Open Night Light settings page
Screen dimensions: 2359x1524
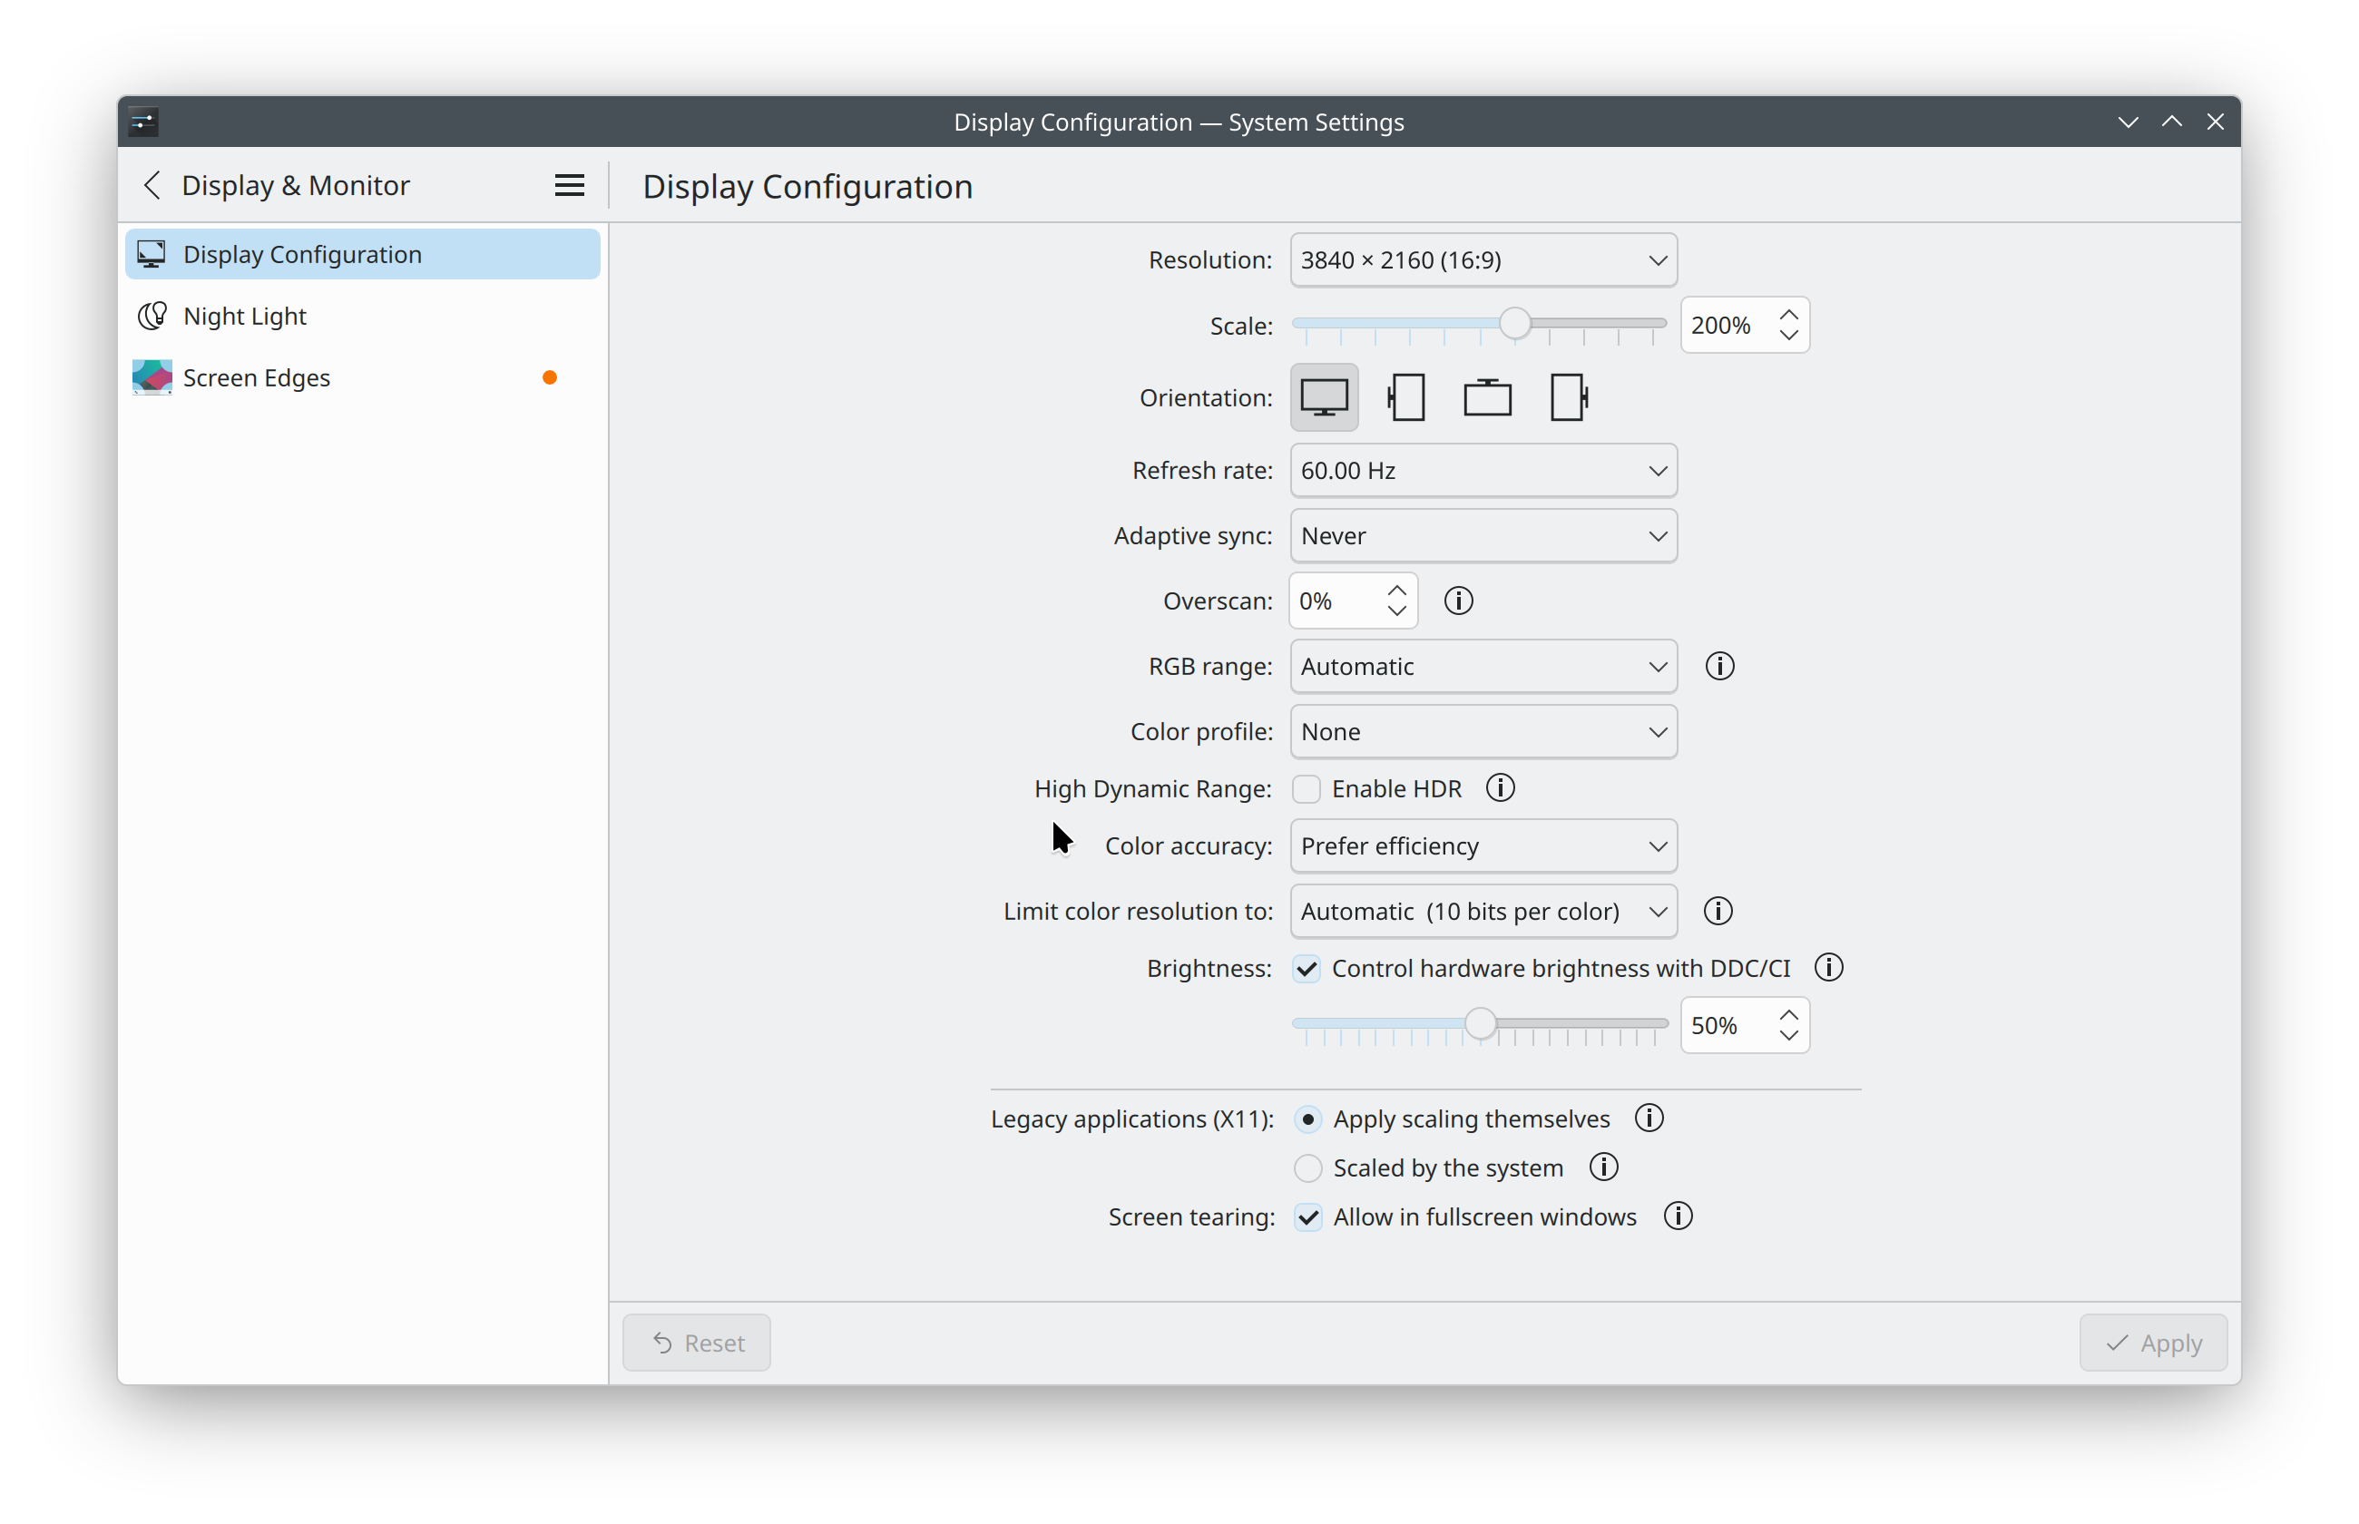(245, 317)
